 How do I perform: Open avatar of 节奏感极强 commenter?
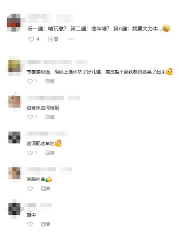(x=14, y=66)
